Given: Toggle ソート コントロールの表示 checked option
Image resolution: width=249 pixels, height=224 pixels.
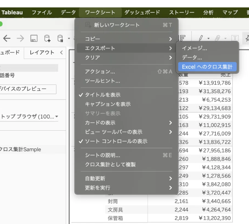Looking at the screenshot, I should point(126,141).
